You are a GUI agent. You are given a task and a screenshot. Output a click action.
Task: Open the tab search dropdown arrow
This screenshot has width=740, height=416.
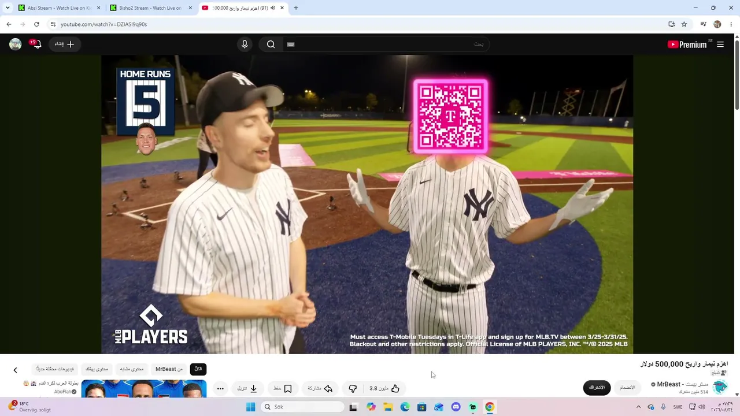(7, 8)
